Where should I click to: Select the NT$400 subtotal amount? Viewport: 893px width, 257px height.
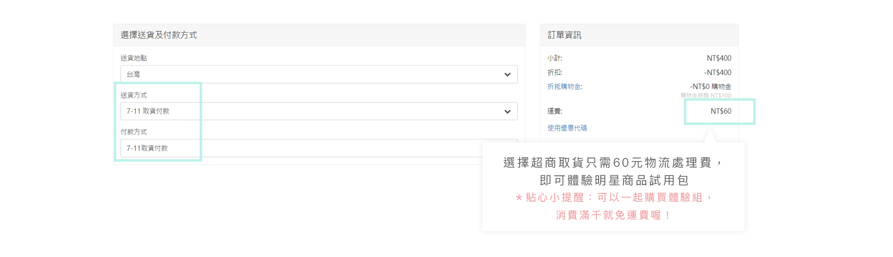(719, 58)
